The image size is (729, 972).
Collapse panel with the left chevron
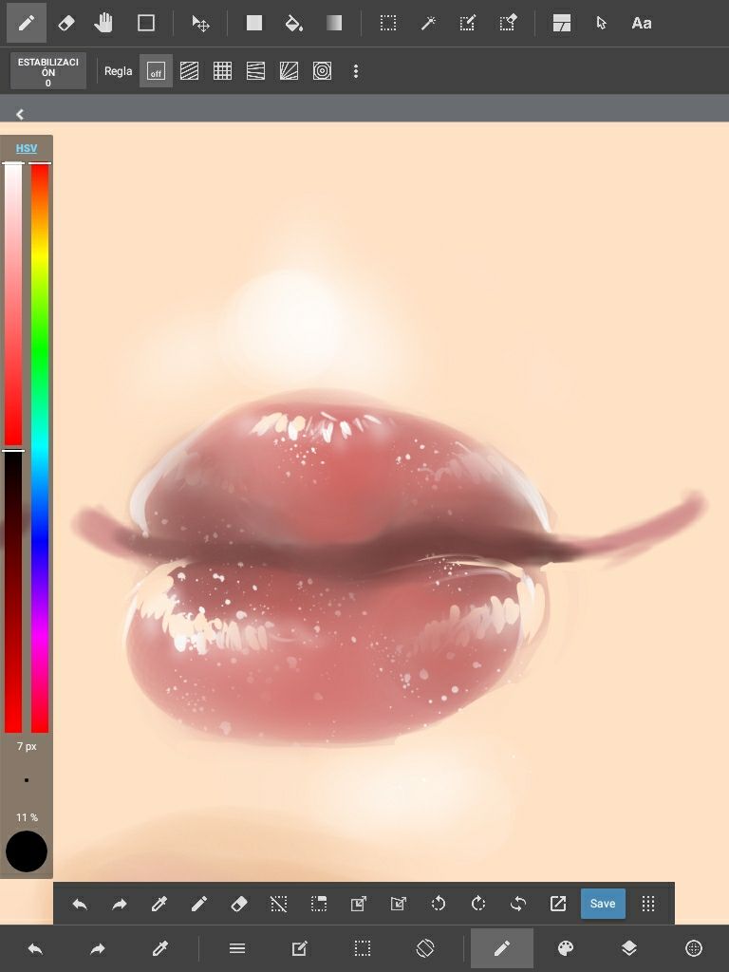pyautogui.click(x=20, y=114)
